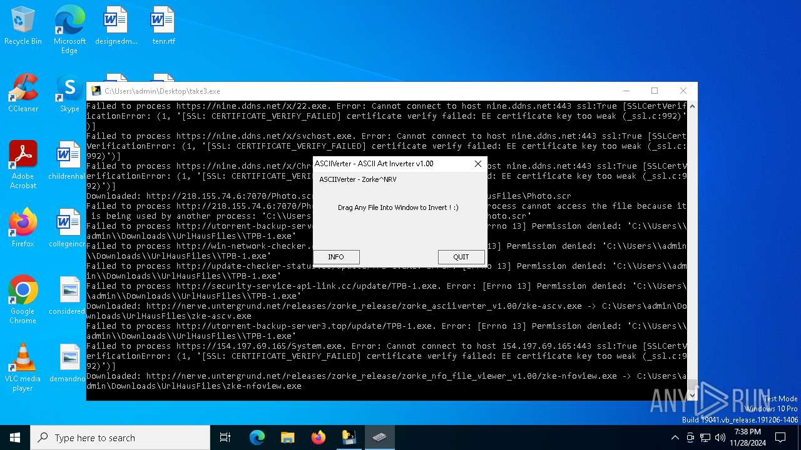The width and height of the screenshot is (801, 450).
Task: Click the console scrollbar down arrow
Action: point(692,395)
